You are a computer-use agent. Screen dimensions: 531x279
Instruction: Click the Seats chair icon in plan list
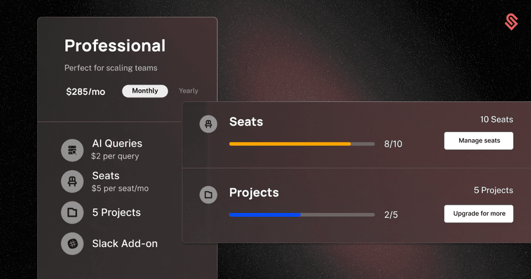coord(72,182)
